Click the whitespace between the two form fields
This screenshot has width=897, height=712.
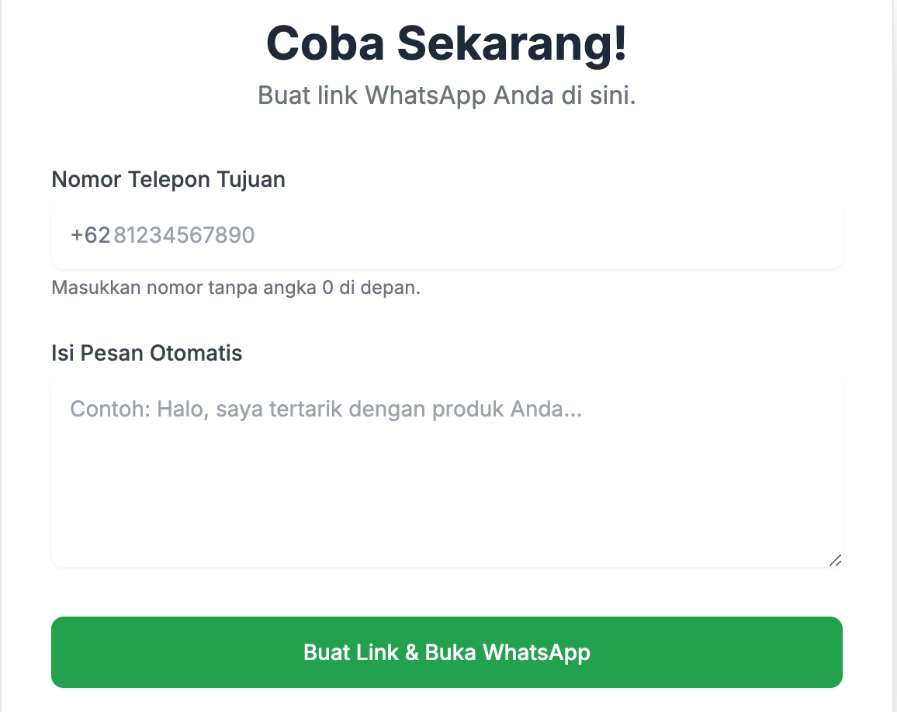point(447,322)
